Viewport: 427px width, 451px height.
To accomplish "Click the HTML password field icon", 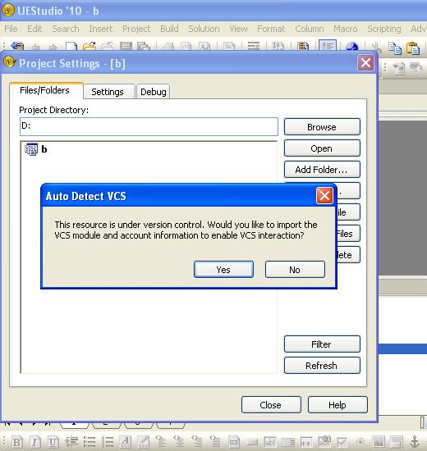I will (x=306, y=442).
